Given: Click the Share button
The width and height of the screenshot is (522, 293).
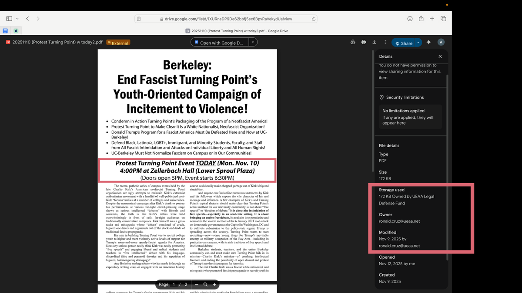Looking at the screenshot, I should coord(405,42).
